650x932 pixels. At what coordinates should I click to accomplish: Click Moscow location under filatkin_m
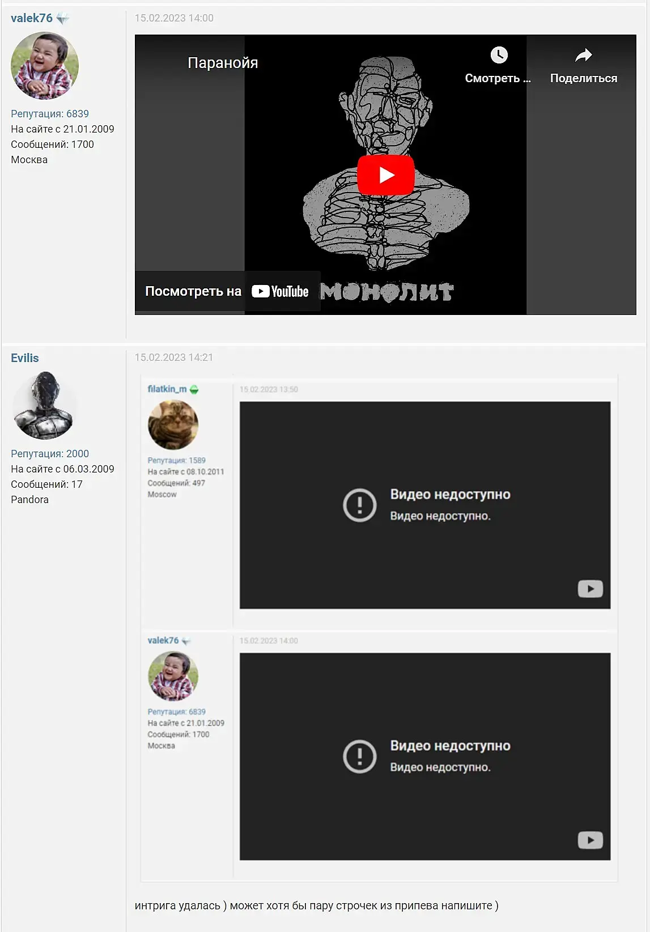tap(162, 495)
